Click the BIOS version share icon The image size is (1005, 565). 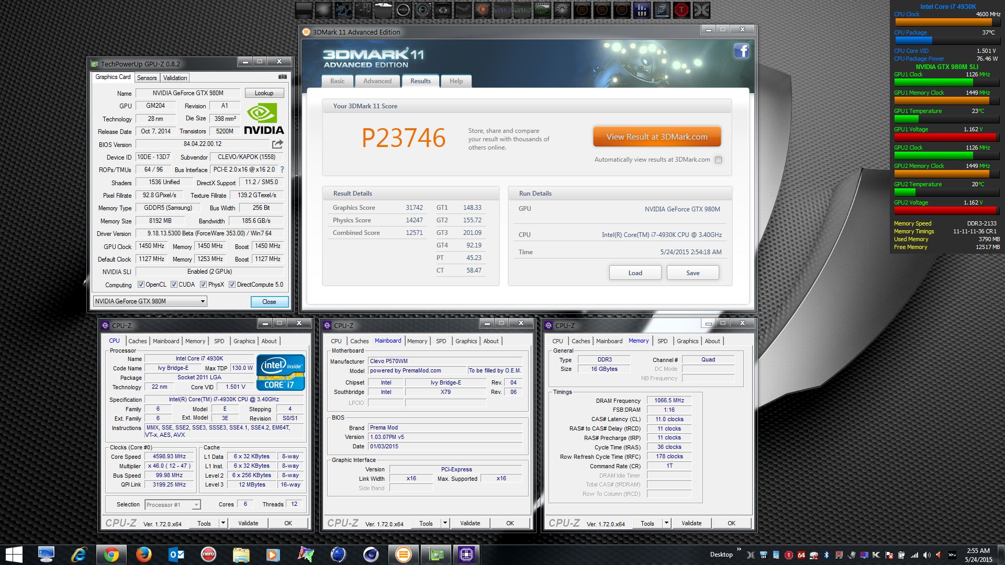pyautogui.click(x=277, y=144)
